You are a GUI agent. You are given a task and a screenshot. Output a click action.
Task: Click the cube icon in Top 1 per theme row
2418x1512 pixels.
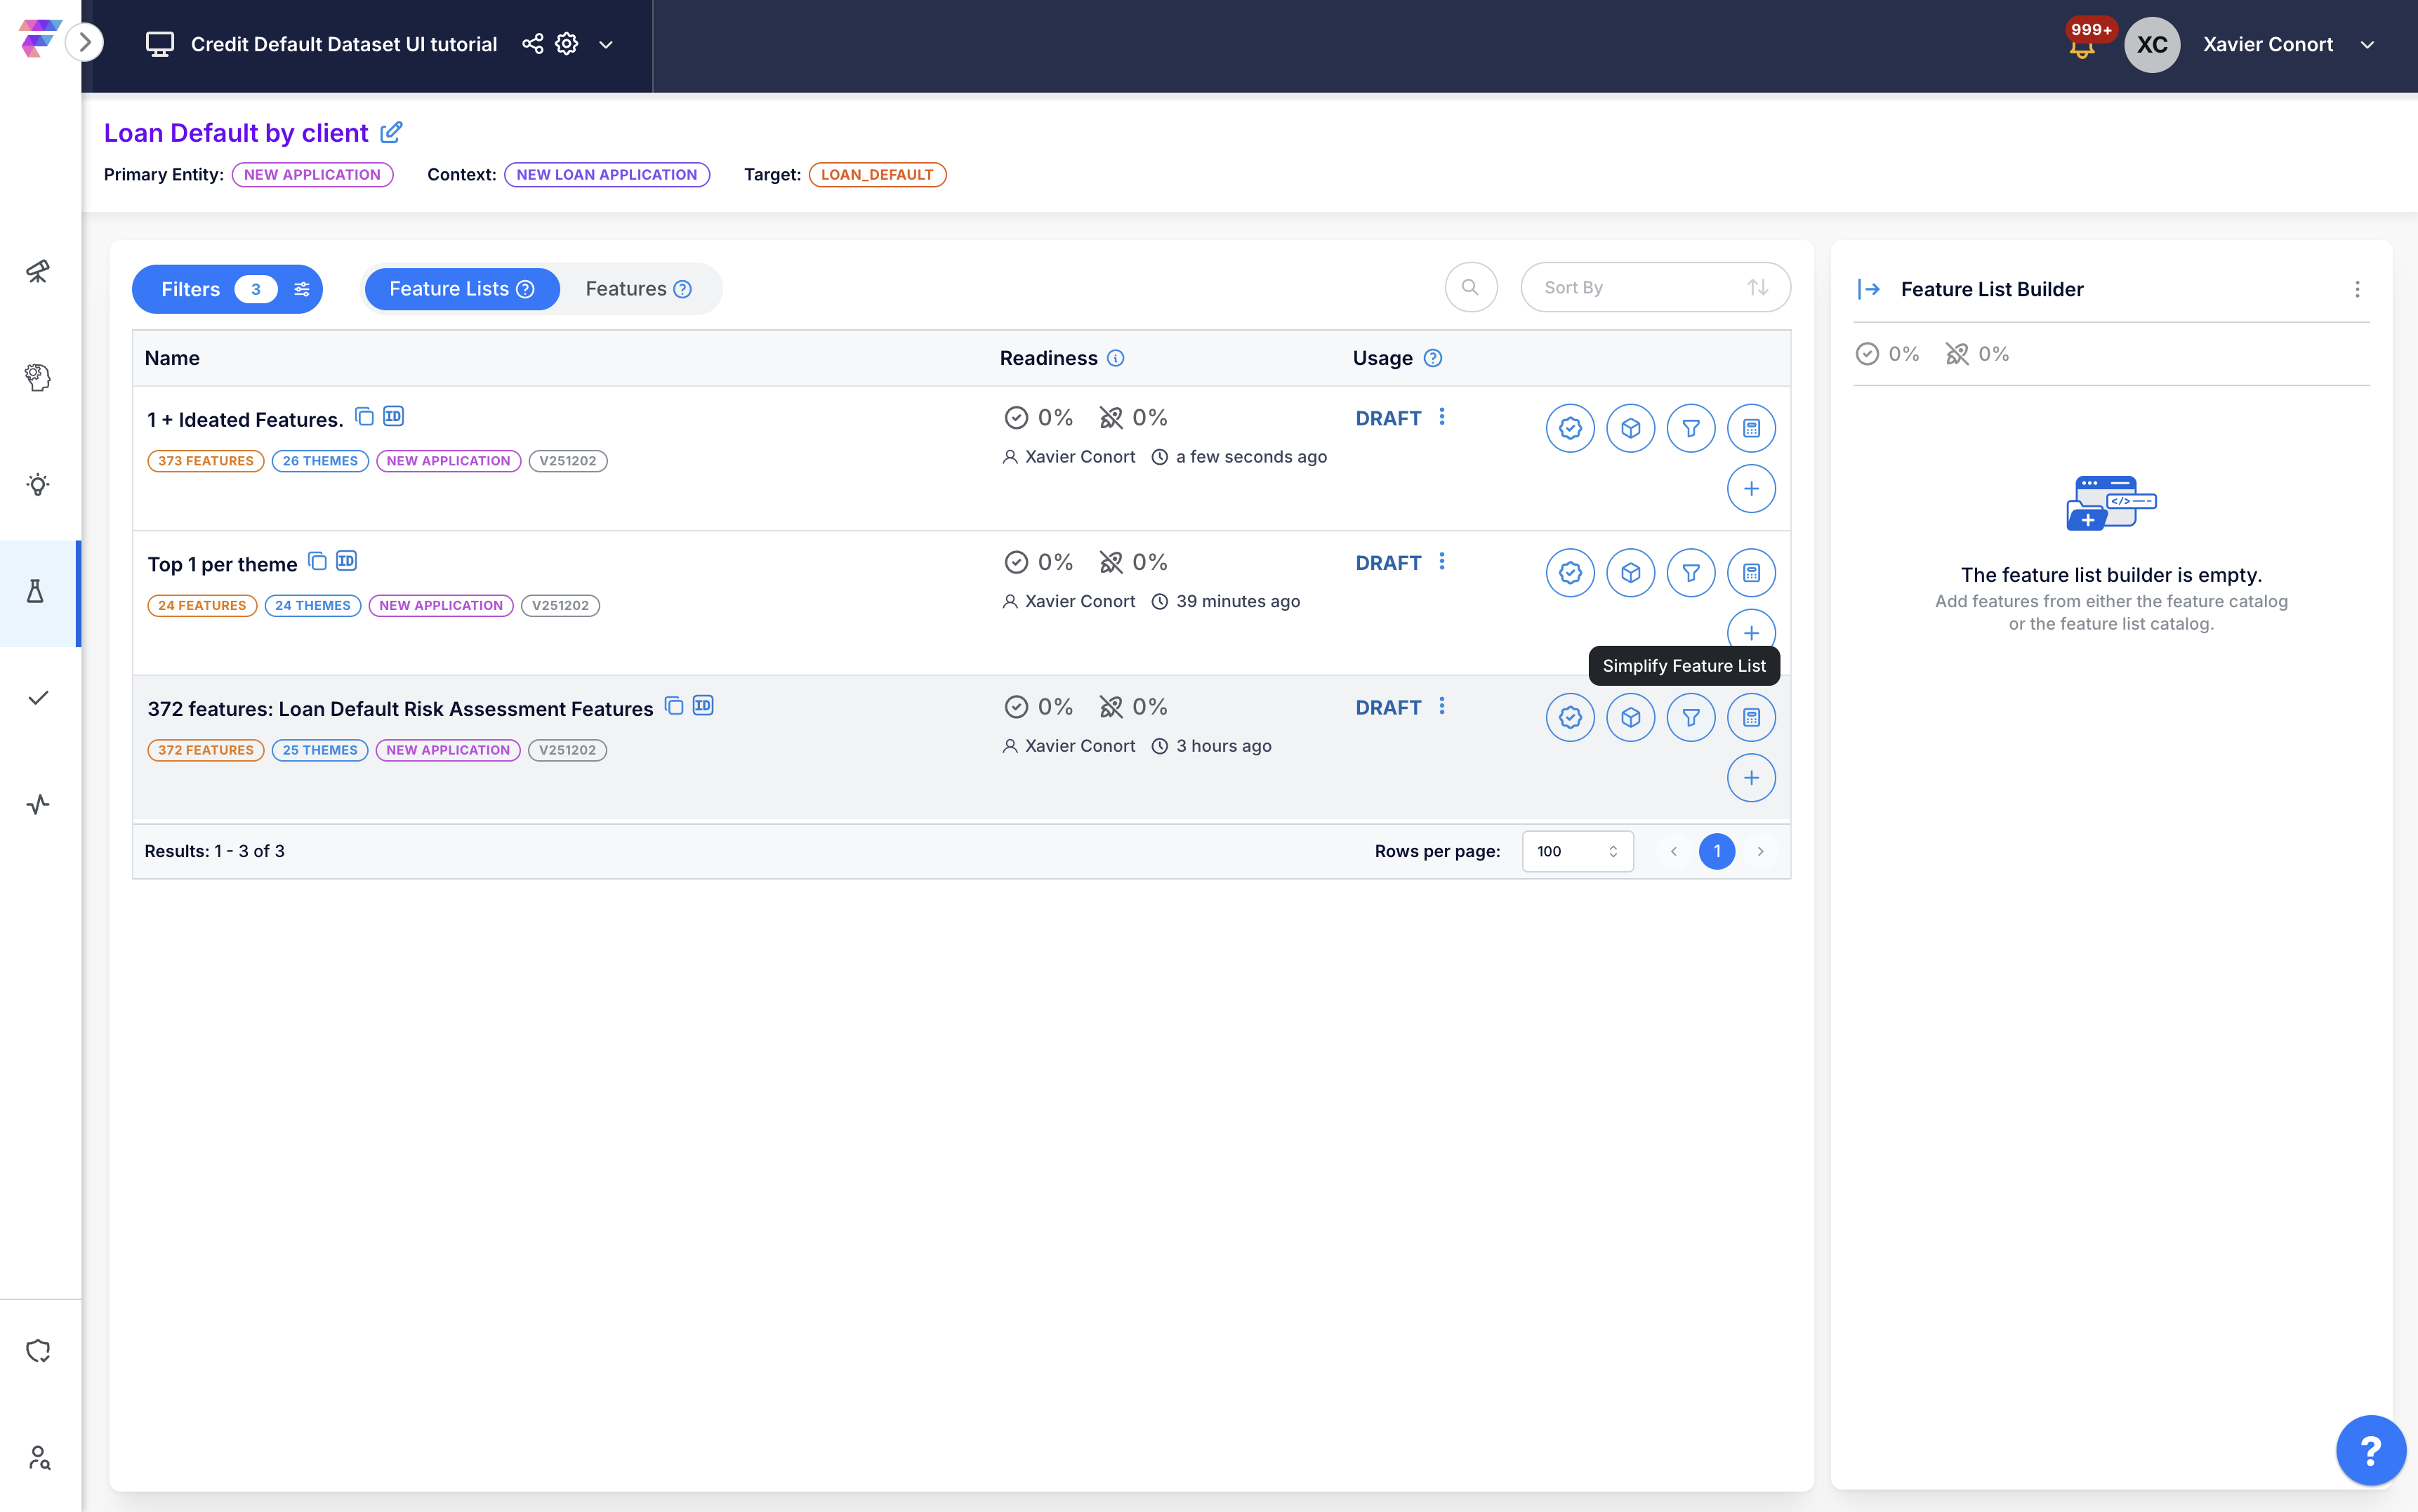[1630, 573]
